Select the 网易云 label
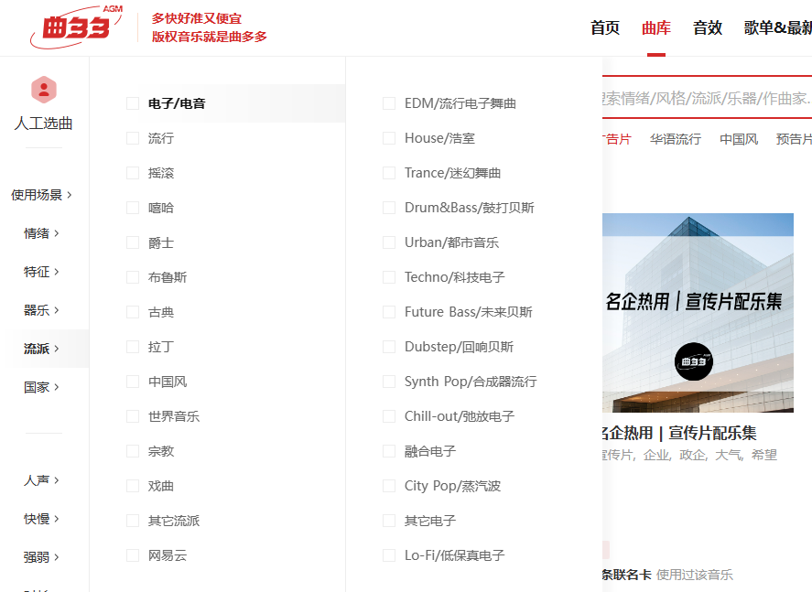812x592 pixels. click(x=168, y=555)
